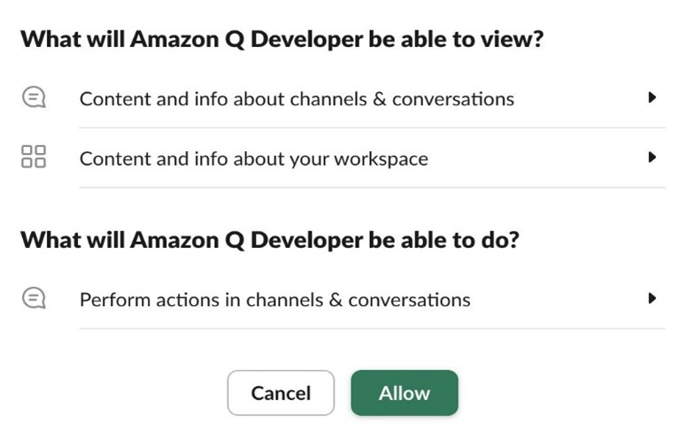
Task: Expand the channels & conversations content arrow
Action: (x=652, y=97)
